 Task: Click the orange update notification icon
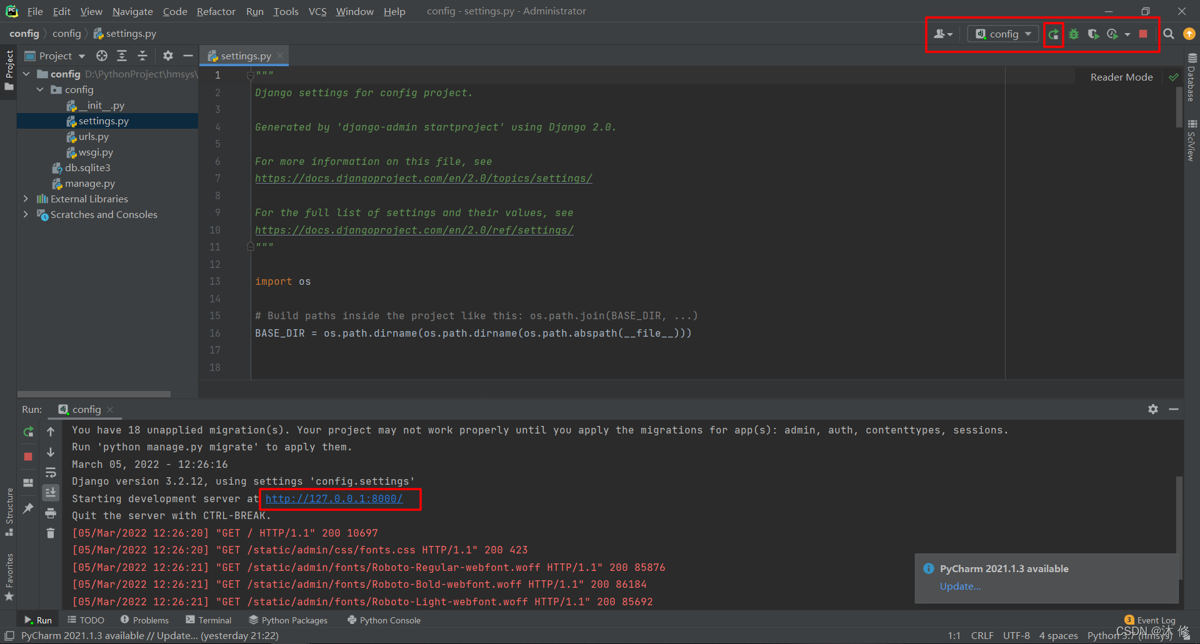click(1189, 34)
